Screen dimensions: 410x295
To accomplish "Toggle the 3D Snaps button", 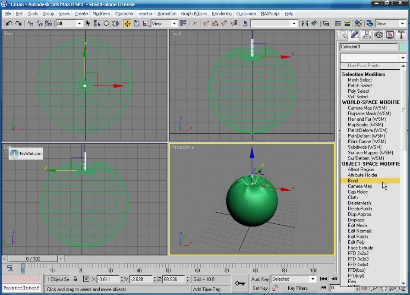I will [x=206, y=24].
